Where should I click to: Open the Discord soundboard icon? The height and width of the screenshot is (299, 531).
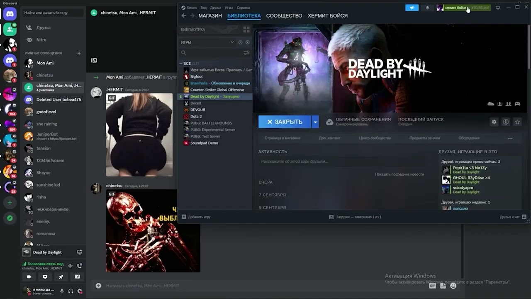78,277
